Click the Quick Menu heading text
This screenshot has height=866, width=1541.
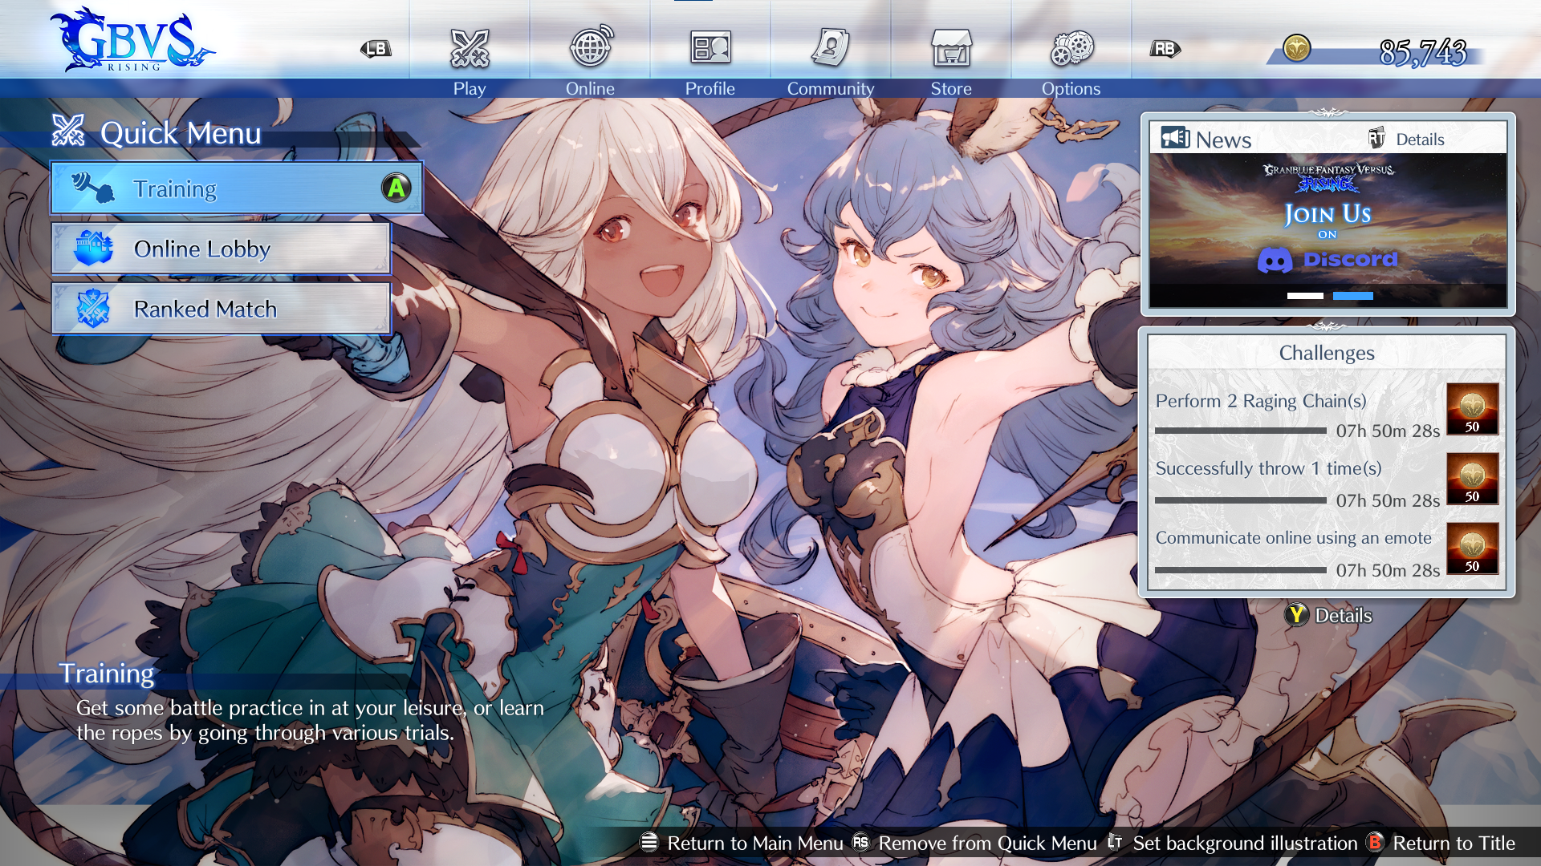(181, 133)
